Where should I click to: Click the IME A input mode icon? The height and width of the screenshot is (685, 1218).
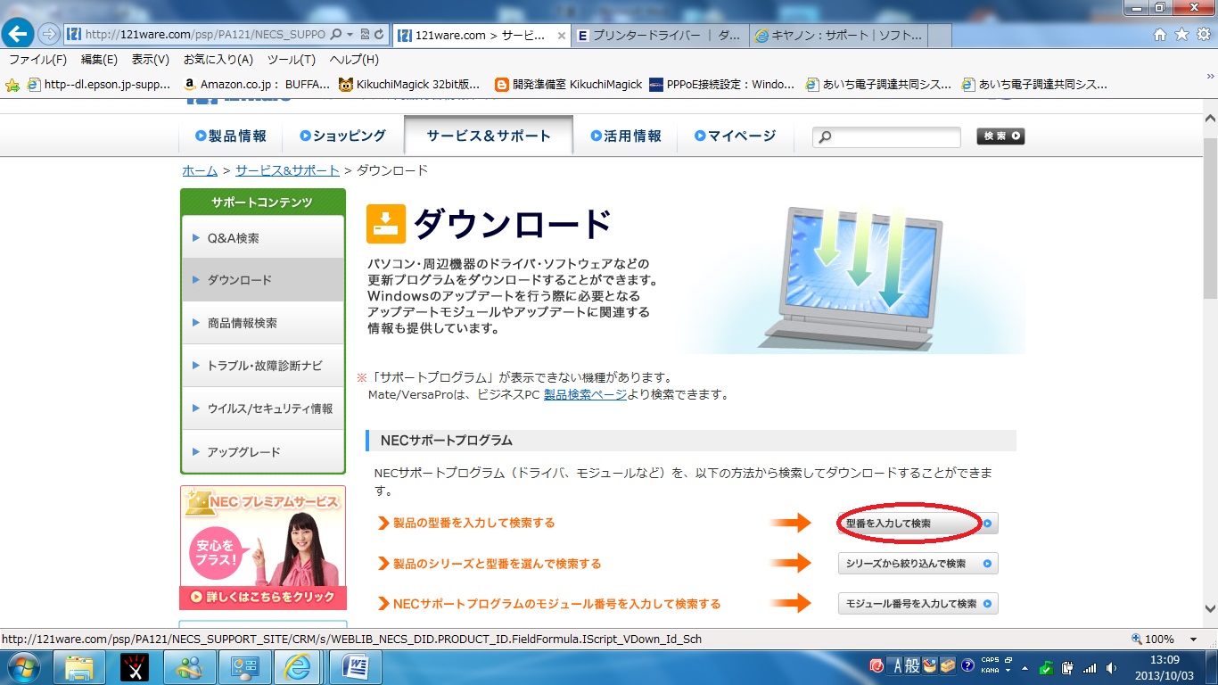895,665
